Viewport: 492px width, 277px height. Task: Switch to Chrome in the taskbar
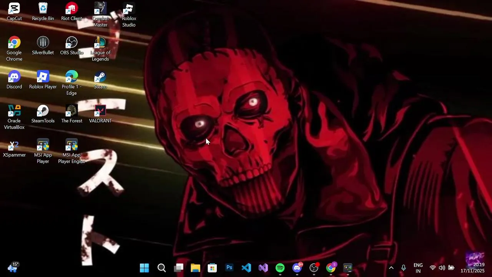tap(331, 268)
